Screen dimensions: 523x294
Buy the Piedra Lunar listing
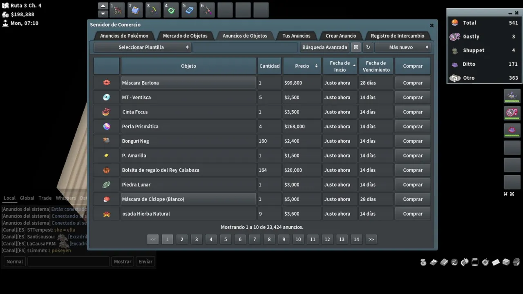413,185
